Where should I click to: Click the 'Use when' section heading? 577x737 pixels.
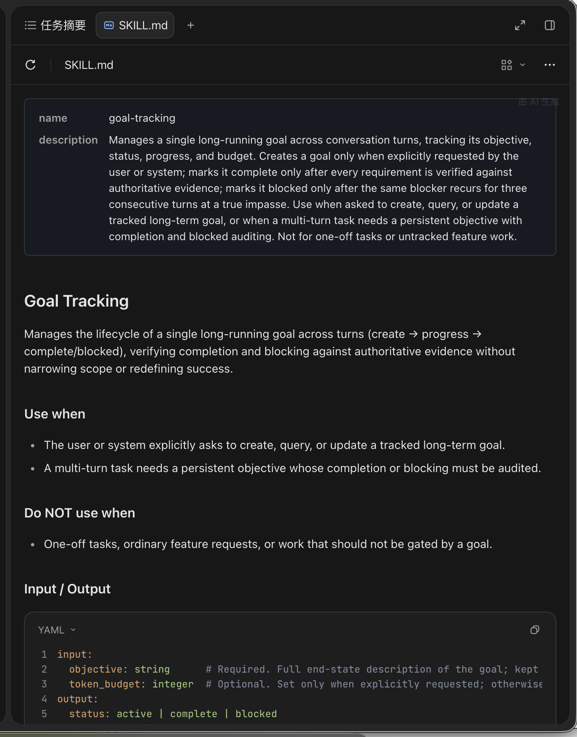pyautogui.click(x=55, y=414)
